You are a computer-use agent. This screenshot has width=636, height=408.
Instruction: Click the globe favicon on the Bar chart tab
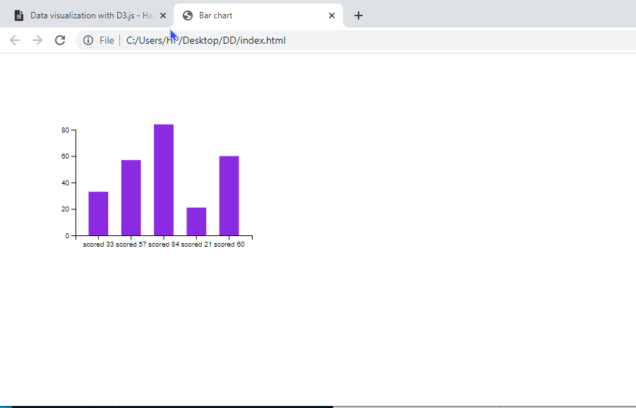coord(187,16)
